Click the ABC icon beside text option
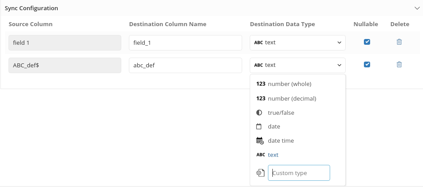Viewport: 423px width, 187px height. click(260, 155)
